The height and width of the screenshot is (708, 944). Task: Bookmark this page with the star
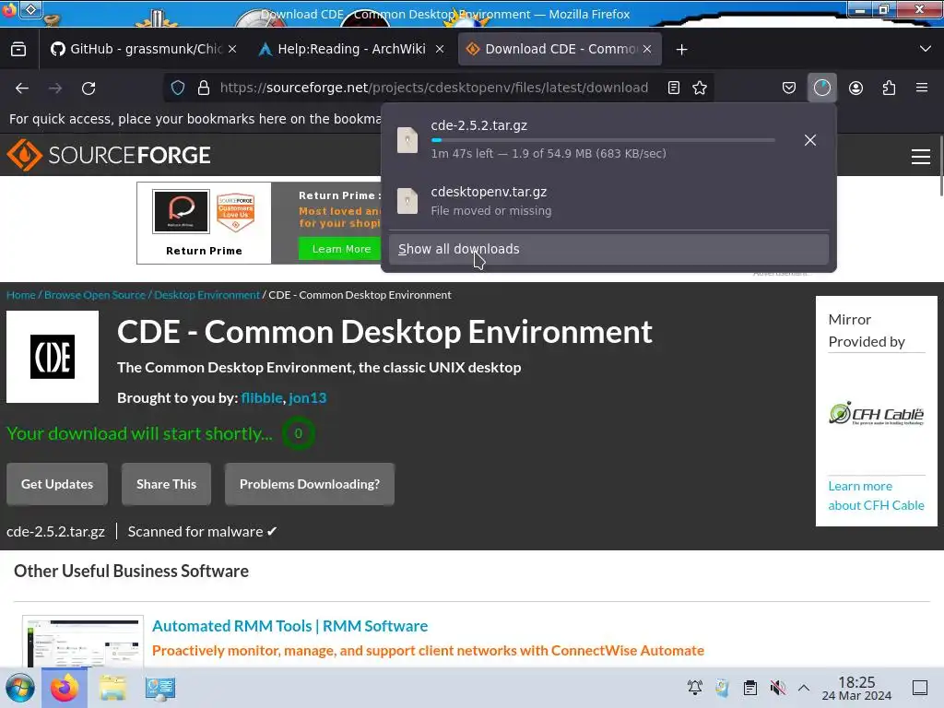point(700,88)
